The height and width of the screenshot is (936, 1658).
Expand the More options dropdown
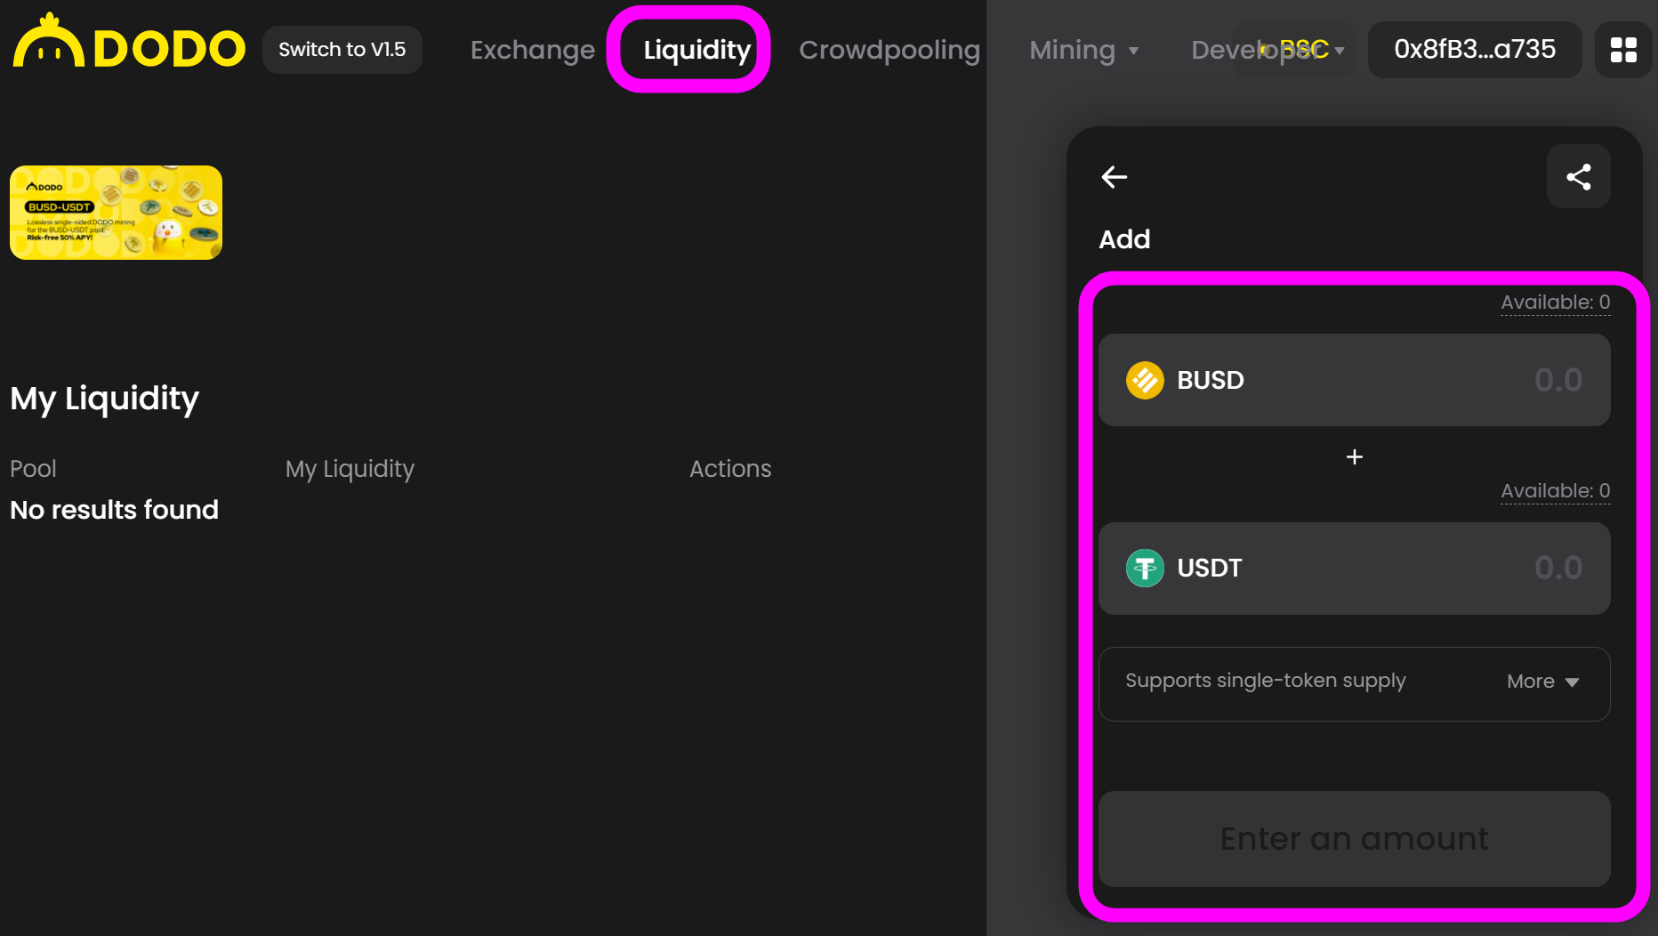point(1541,681)
